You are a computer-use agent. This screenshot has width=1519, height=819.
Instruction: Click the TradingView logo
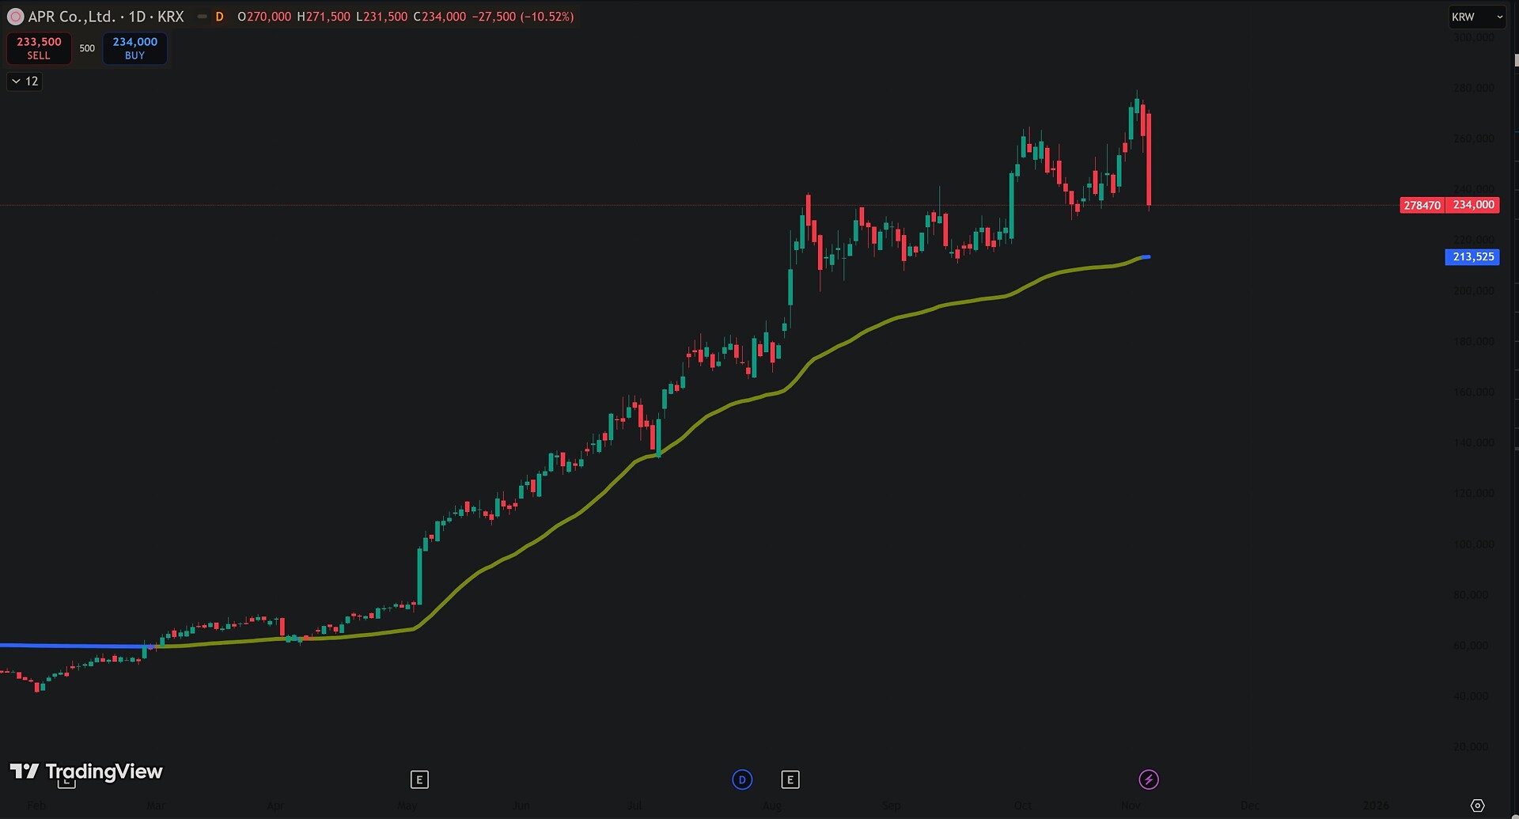coord(86,772)
